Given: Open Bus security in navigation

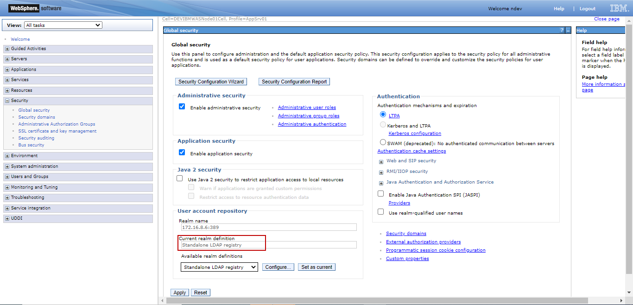Looking at the screenshot, I should tap(31, 145).
